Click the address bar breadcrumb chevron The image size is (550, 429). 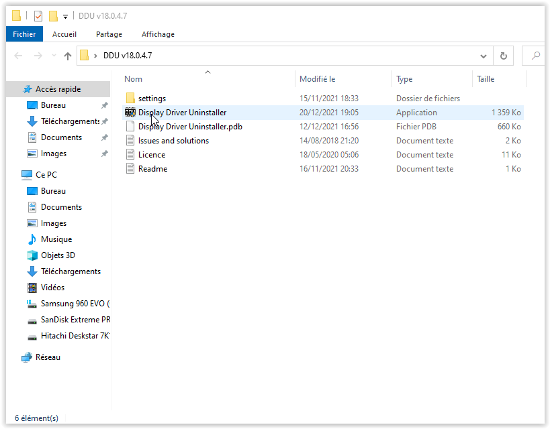click(x=95, y=56)
